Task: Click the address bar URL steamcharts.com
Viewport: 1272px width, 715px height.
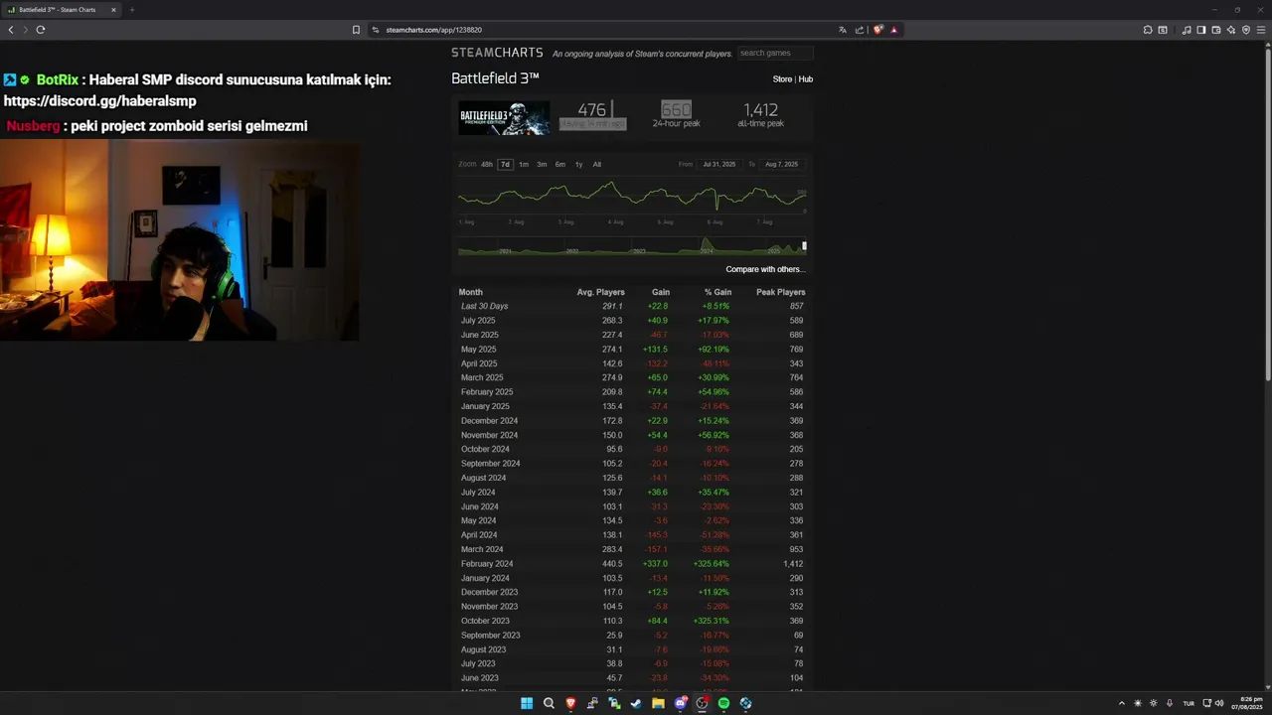Action: (x=434, y=30)
